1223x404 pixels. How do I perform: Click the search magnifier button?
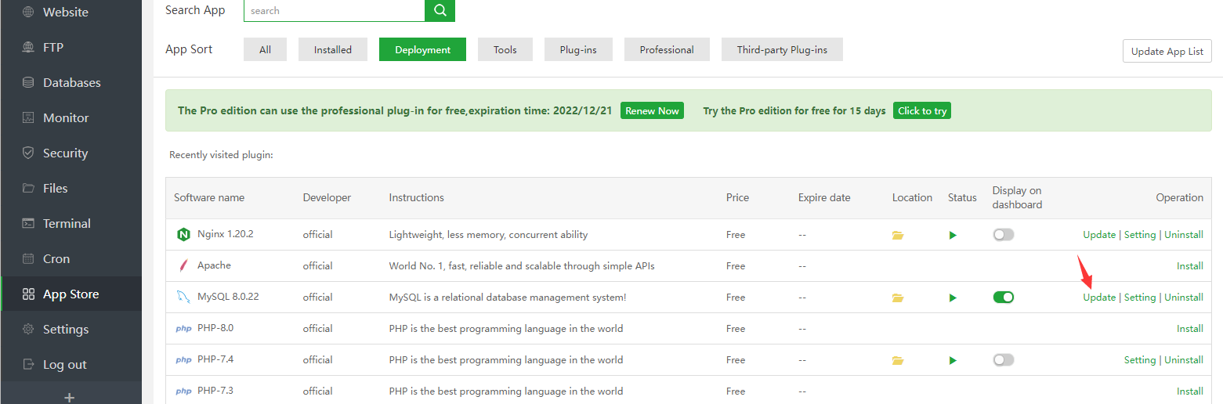click(x=440, y=10)
